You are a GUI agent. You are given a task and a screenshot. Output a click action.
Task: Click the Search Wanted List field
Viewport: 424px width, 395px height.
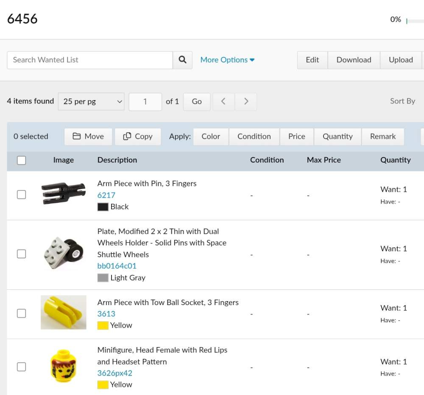pos(90,60)
